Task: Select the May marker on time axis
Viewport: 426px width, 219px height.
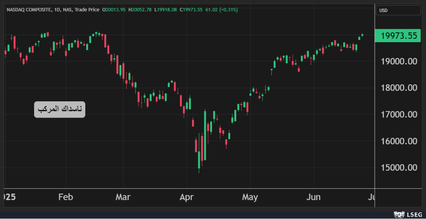Action: tap(250, 198)
